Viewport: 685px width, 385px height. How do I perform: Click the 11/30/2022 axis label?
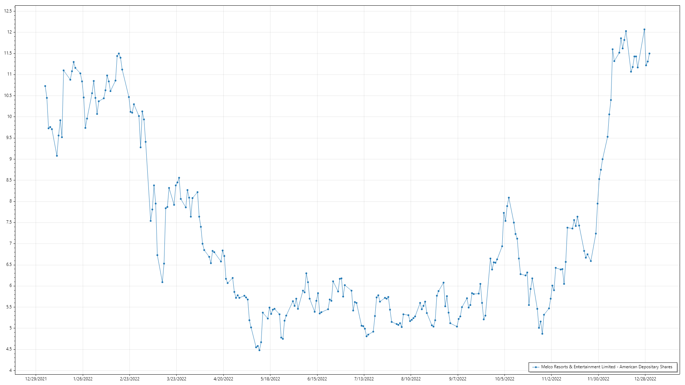click(598, 379)
